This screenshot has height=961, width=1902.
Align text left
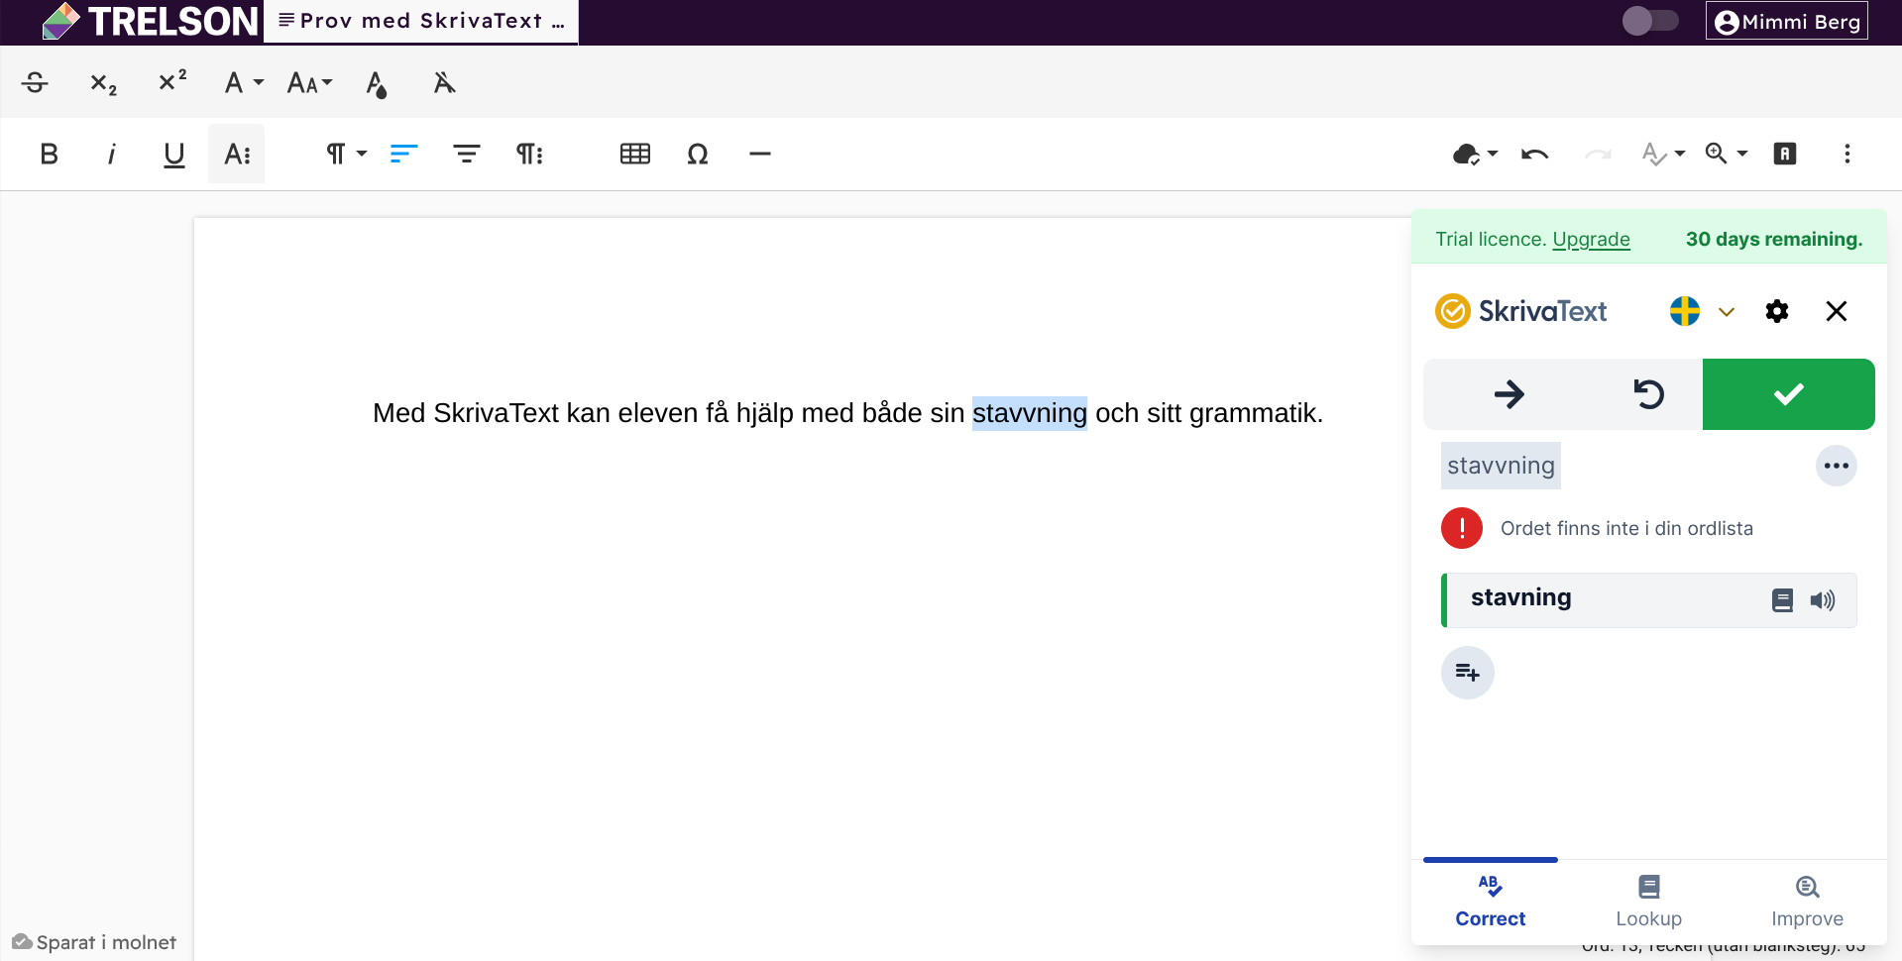pos(403,154)
